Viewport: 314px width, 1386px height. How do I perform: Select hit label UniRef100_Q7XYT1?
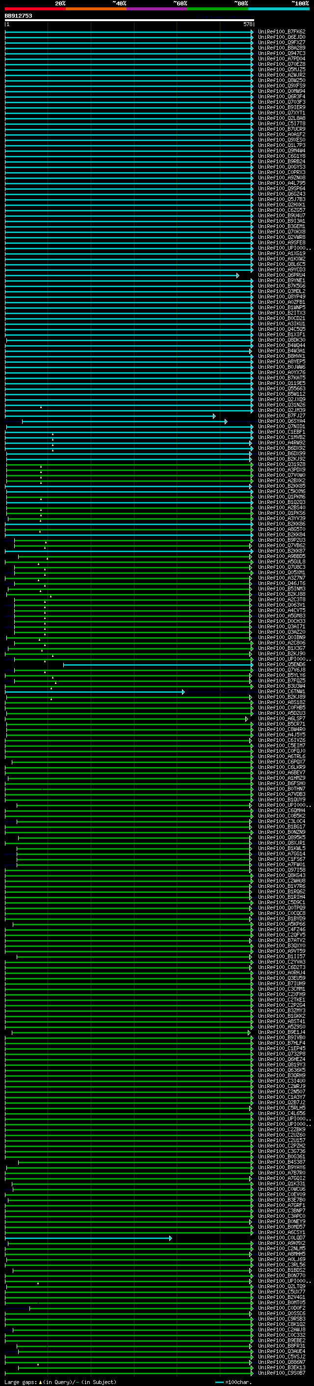pyautogui.click(x=282, y=113)
